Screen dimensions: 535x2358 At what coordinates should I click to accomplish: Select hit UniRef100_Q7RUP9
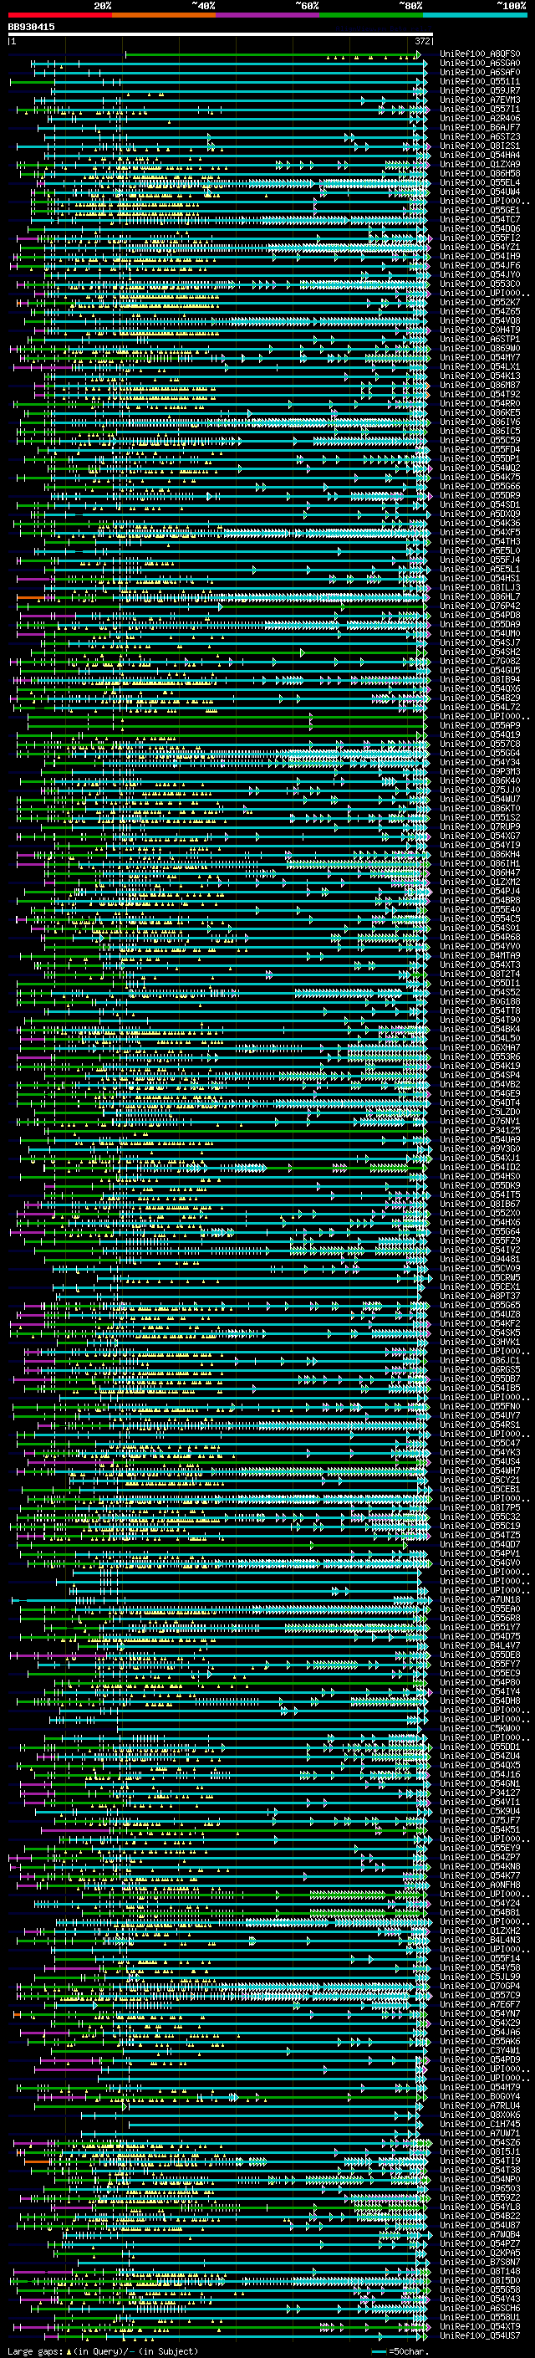pos(479,826)
